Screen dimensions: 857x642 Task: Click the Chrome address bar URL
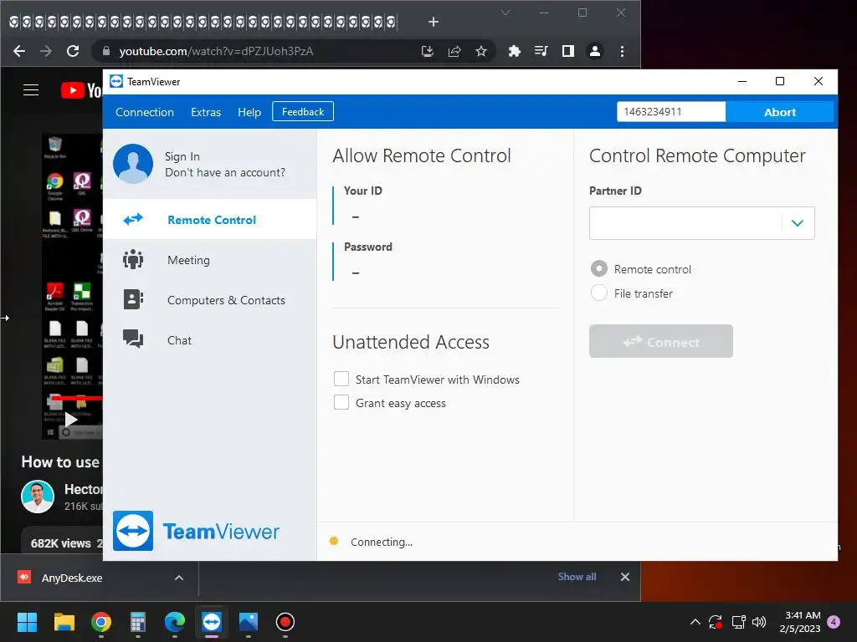point(216,51)
